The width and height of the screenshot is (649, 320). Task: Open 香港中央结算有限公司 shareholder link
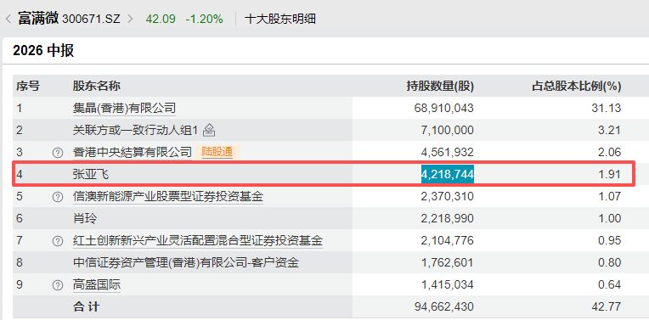[x=133, y=152]
